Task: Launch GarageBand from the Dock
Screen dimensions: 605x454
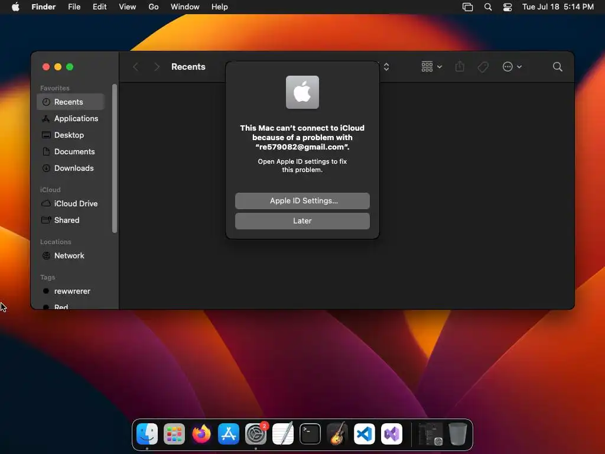Action: pyautogui.click(x=337, y=433)
